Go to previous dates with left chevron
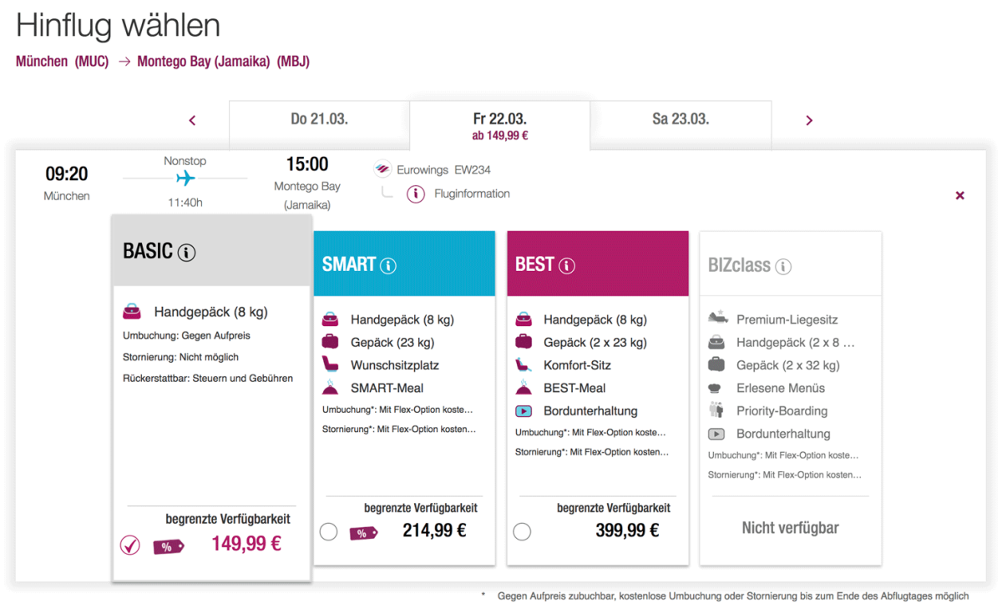 coord(192,121)
